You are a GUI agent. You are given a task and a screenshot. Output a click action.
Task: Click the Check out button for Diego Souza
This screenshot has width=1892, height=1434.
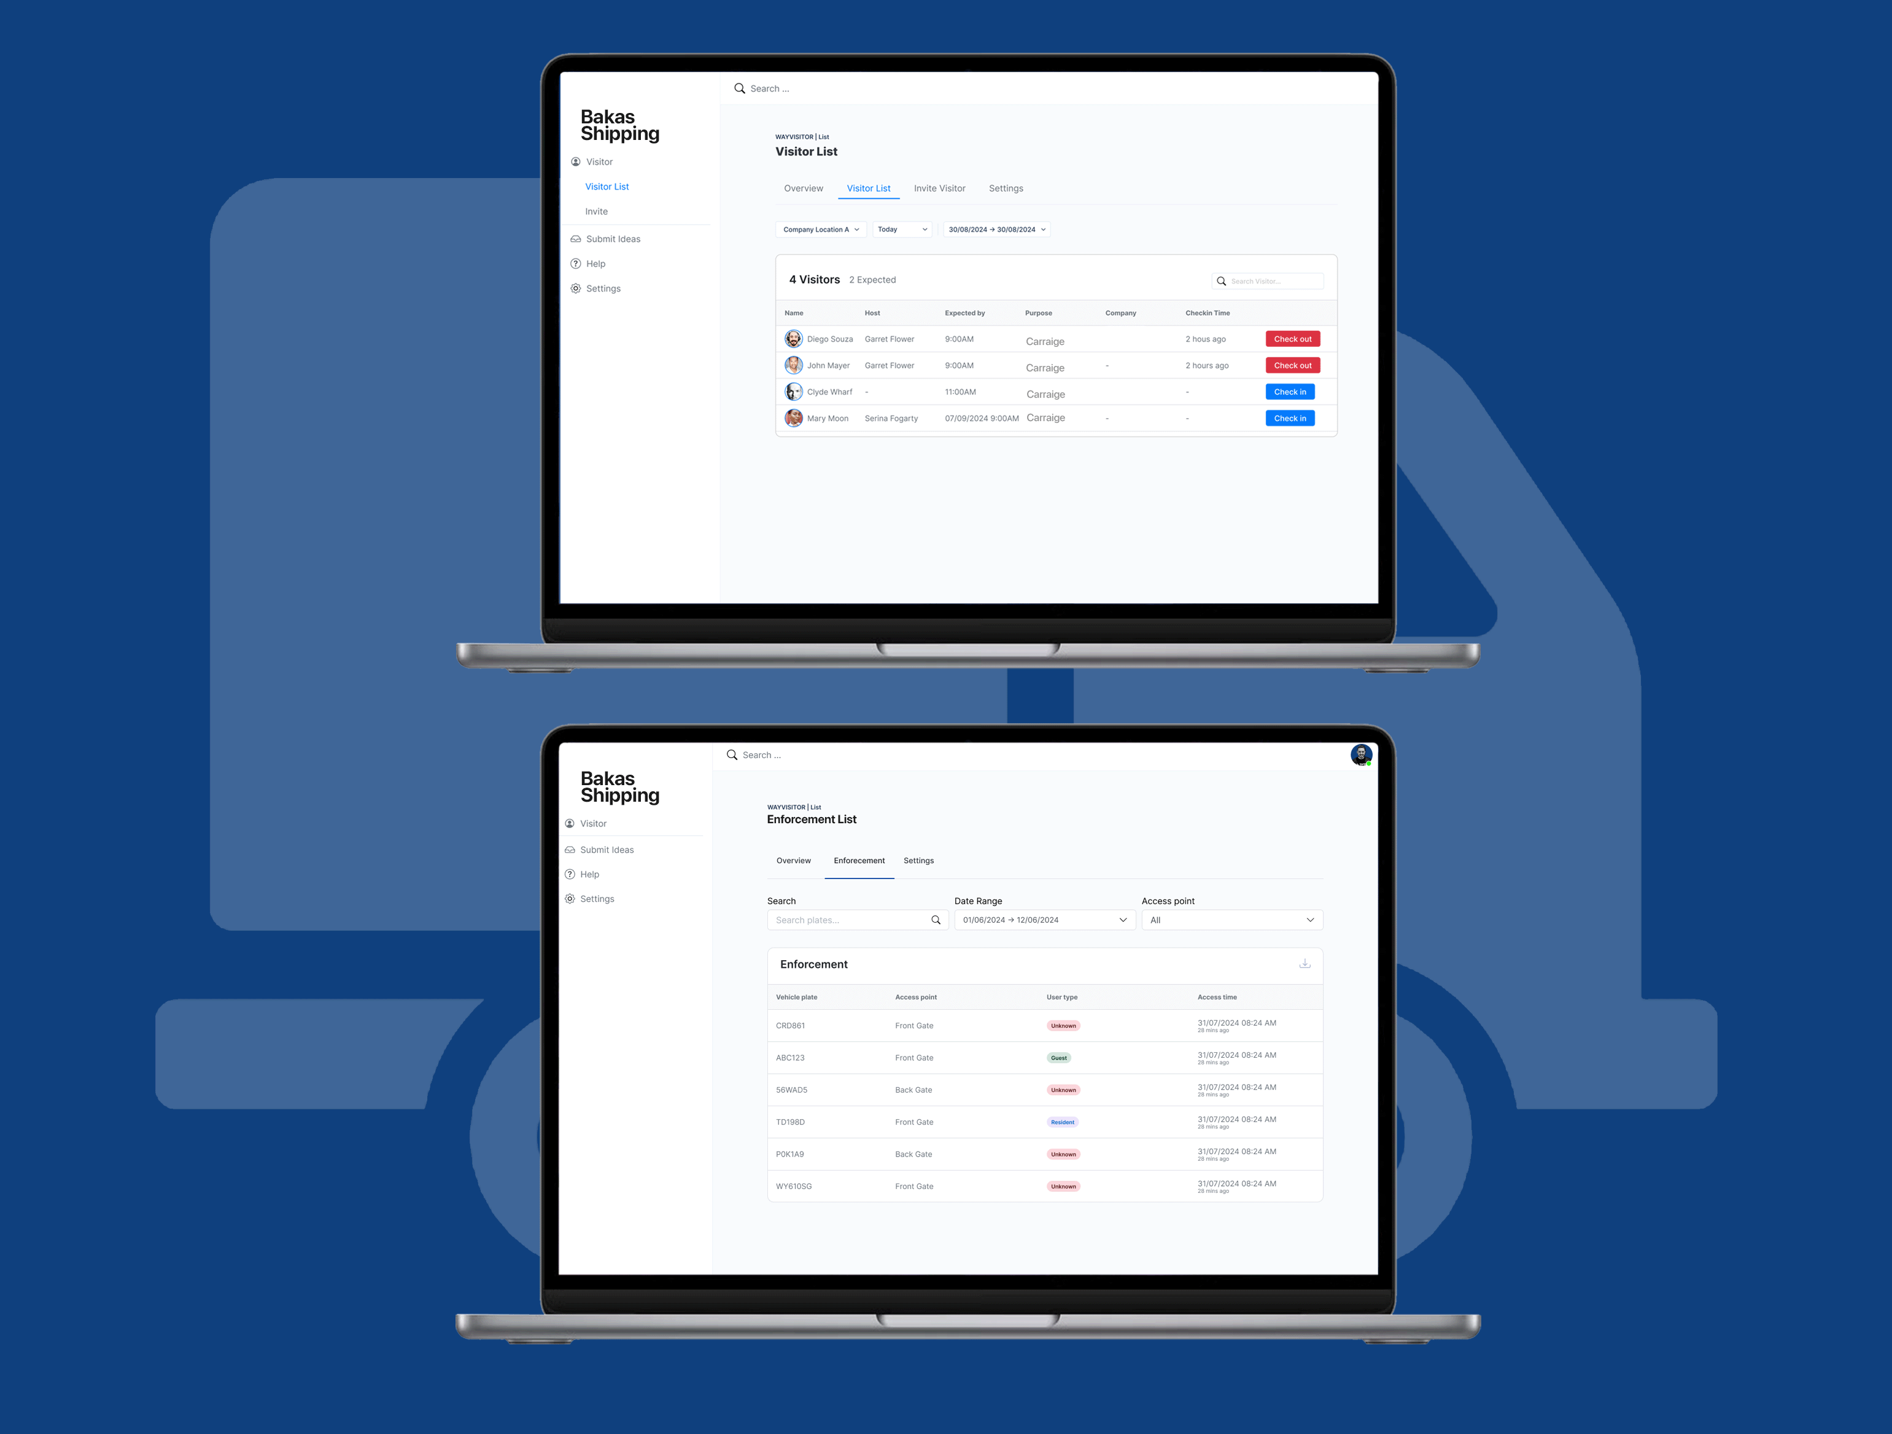coord(1292,339)
